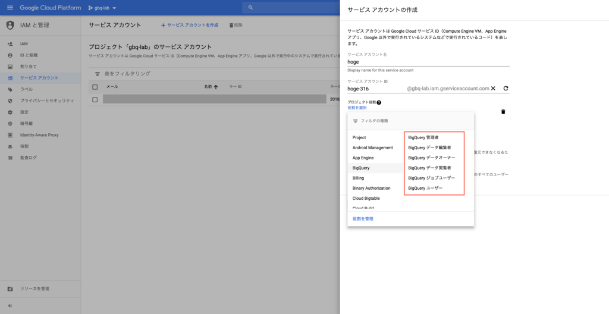Click the ラベル tag icon
Image resolution: width=609 pixels, height=314 pixels.
click(x=10, y=89)
